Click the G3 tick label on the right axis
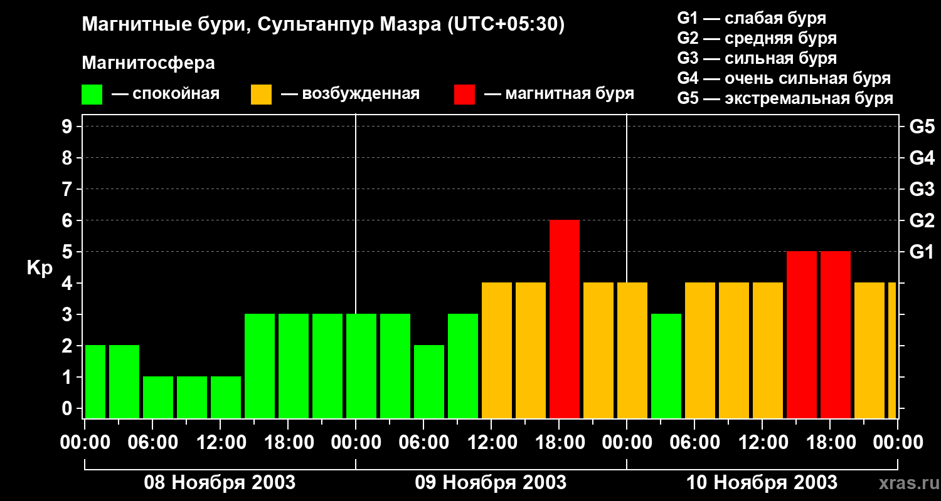This screenshot has height=501, width=941. (922, 189)
